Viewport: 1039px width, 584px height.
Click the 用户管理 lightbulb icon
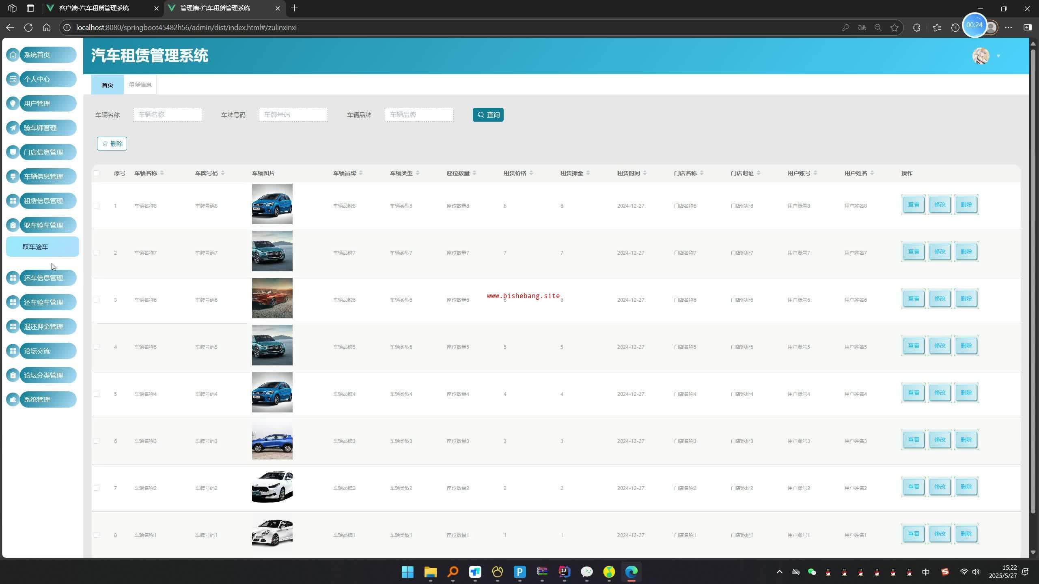pyautogui.click(x=13, y=103)
